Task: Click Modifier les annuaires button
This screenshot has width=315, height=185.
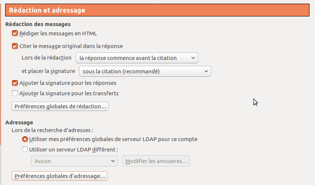Action: pyautogui.click(x=156, y=161)
